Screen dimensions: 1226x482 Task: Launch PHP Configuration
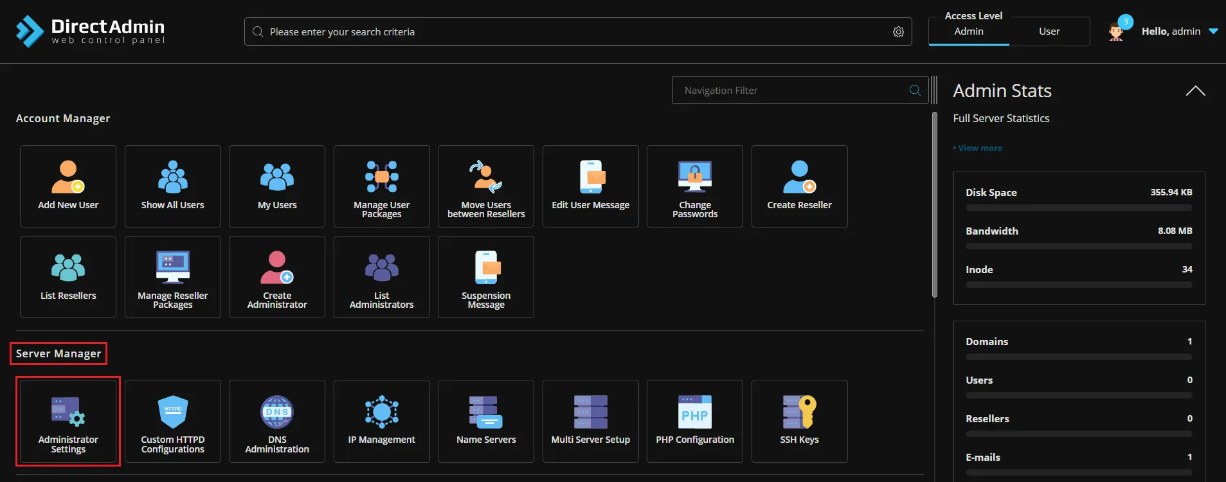(694, 421)
